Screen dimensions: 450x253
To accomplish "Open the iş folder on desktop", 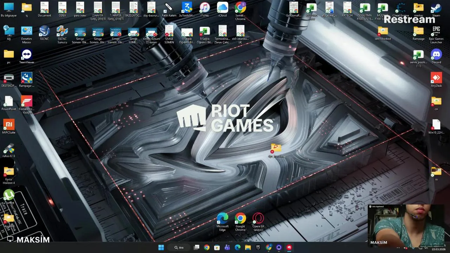I will [27, 9].
